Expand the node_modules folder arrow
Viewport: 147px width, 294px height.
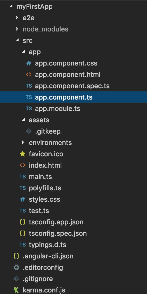(17, 29)
